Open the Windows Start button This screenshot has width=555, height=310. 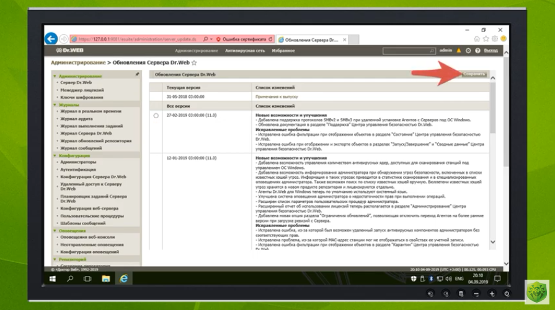[x=52, y=279]
